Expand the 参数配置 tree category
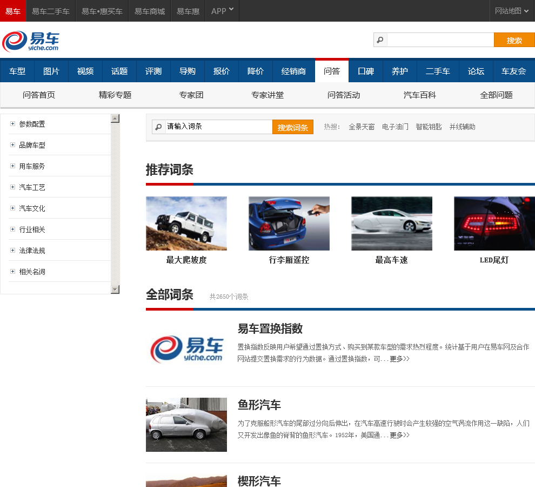Screen dimensions: 535x487 (12, 124)
